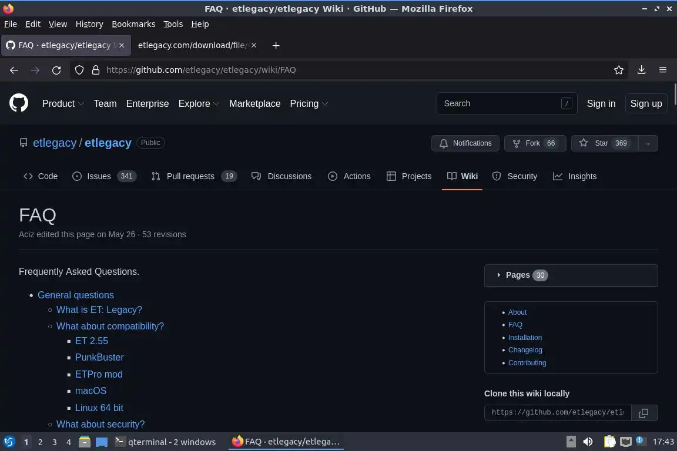Open the Firefox hamburger menu
Image resolution: width=677 pixels, height=451 pixels.
click(663, 70)
